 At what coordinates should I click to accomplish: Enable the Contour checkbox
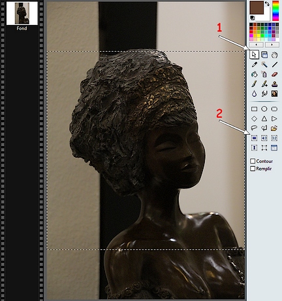253,161
